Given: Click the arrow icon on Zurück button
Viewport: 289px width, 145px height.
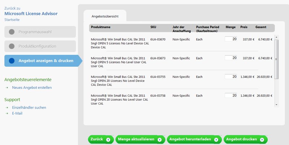Looking at the screenshot, I should point(108,140).
